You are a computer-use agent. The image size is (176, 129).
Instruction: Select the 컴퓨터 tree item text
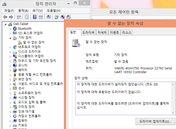pos(23,121)
